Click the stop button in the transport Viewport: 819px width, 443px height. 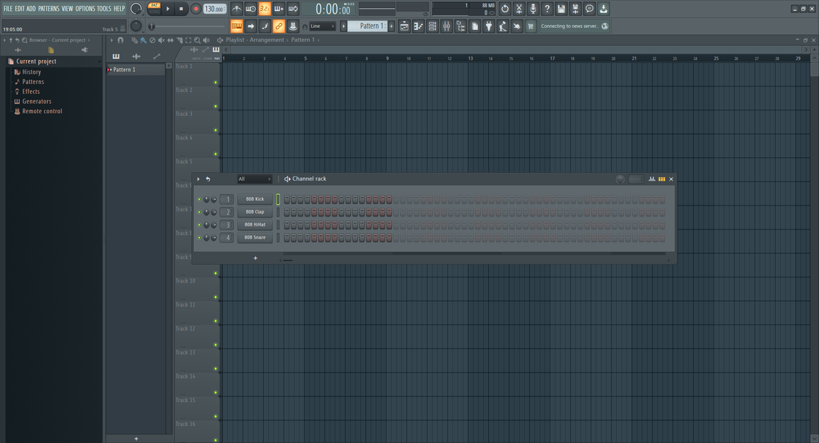pyautogui.click(x=181, y=9)
